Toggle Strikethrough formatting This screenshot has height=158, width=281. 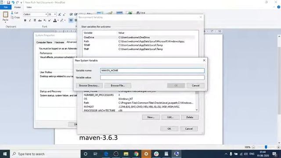(40, 21)
